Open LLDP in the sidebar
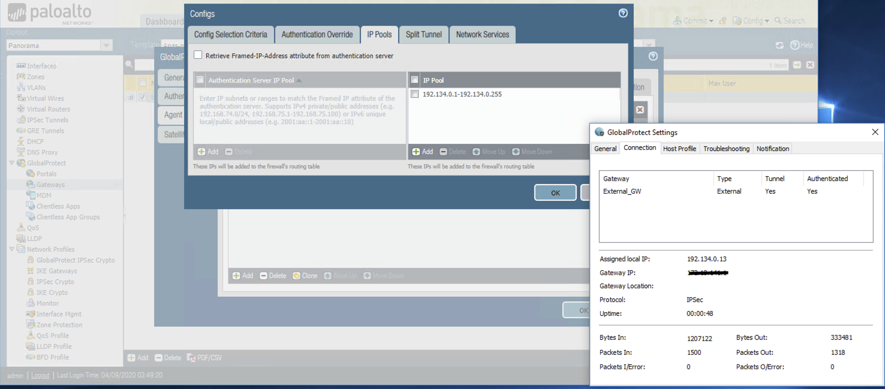 click(34, 239)
